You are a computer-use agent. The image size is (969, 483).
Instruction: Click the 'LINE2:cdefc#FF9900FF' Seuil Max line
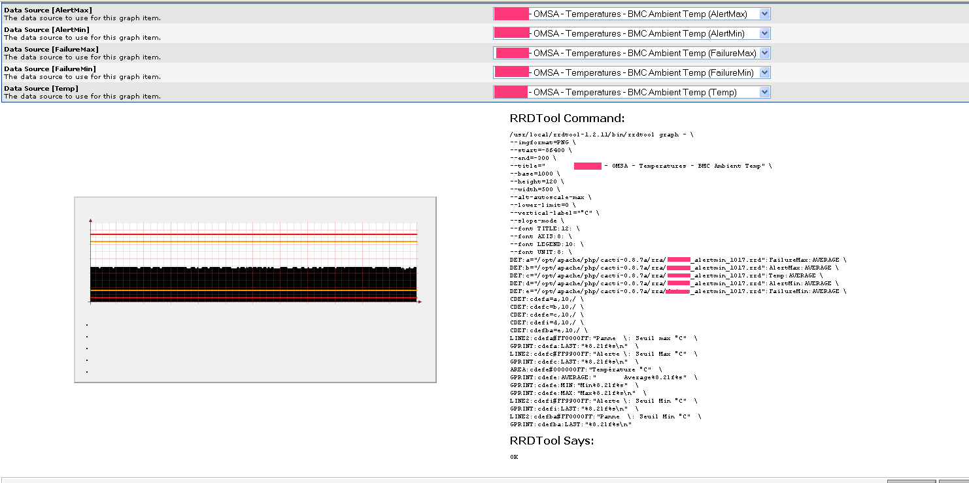pyautogui.click(x=603, y=354)
